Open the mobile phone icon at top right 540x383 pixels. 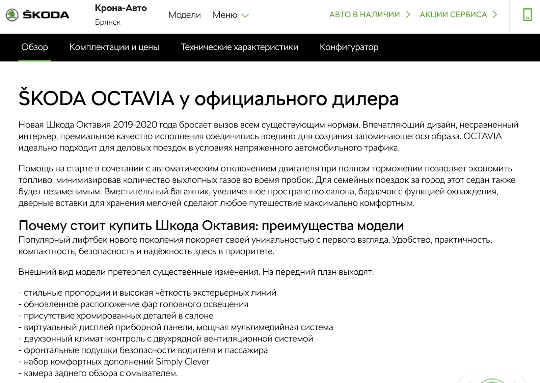click(x=527, y=15)
